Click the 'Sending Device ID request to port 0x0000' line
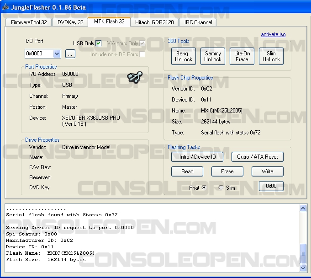311x278 pixels. pos(70,228)
